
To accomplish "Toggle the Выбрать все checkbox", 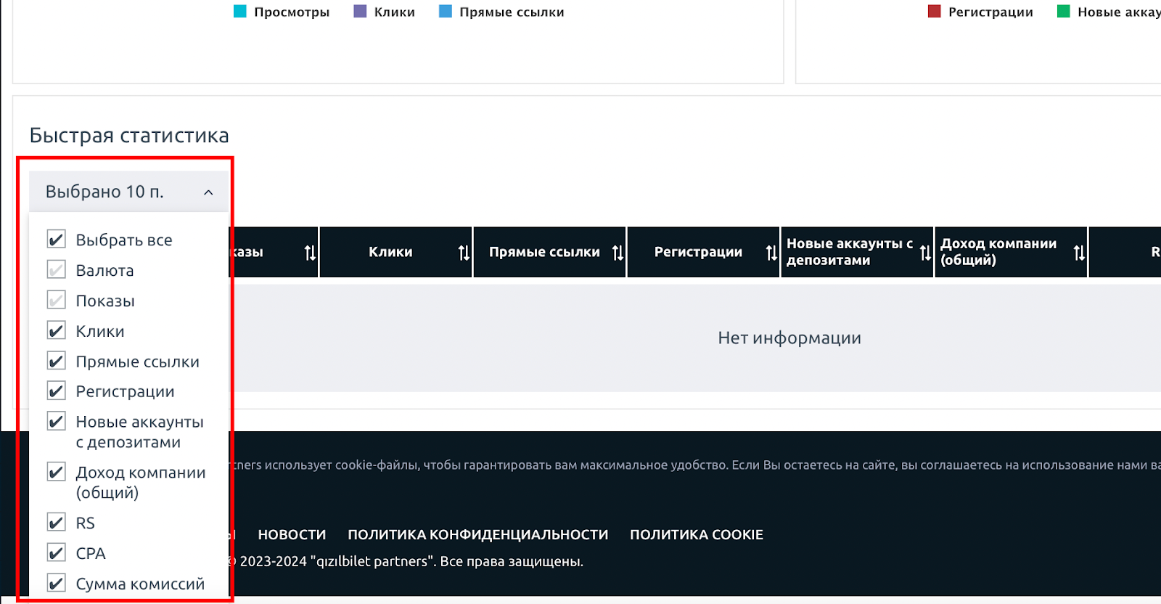I will point(56,240).
